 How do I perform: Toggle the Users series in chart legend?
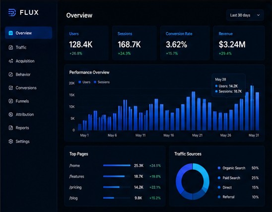pos(84,82)
